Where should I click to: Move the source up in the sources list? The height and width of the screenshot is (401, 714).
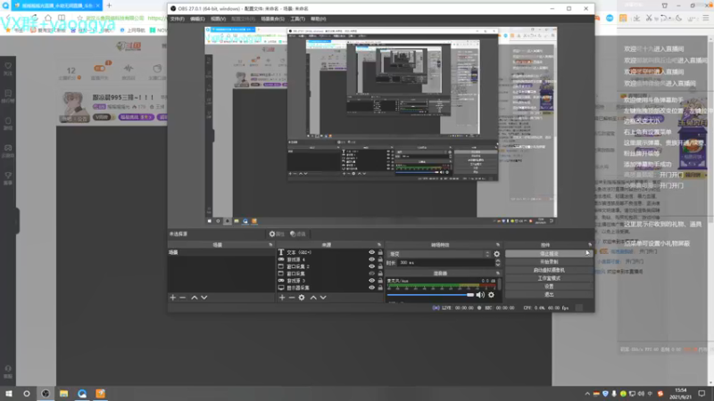(x=313, y=298)
